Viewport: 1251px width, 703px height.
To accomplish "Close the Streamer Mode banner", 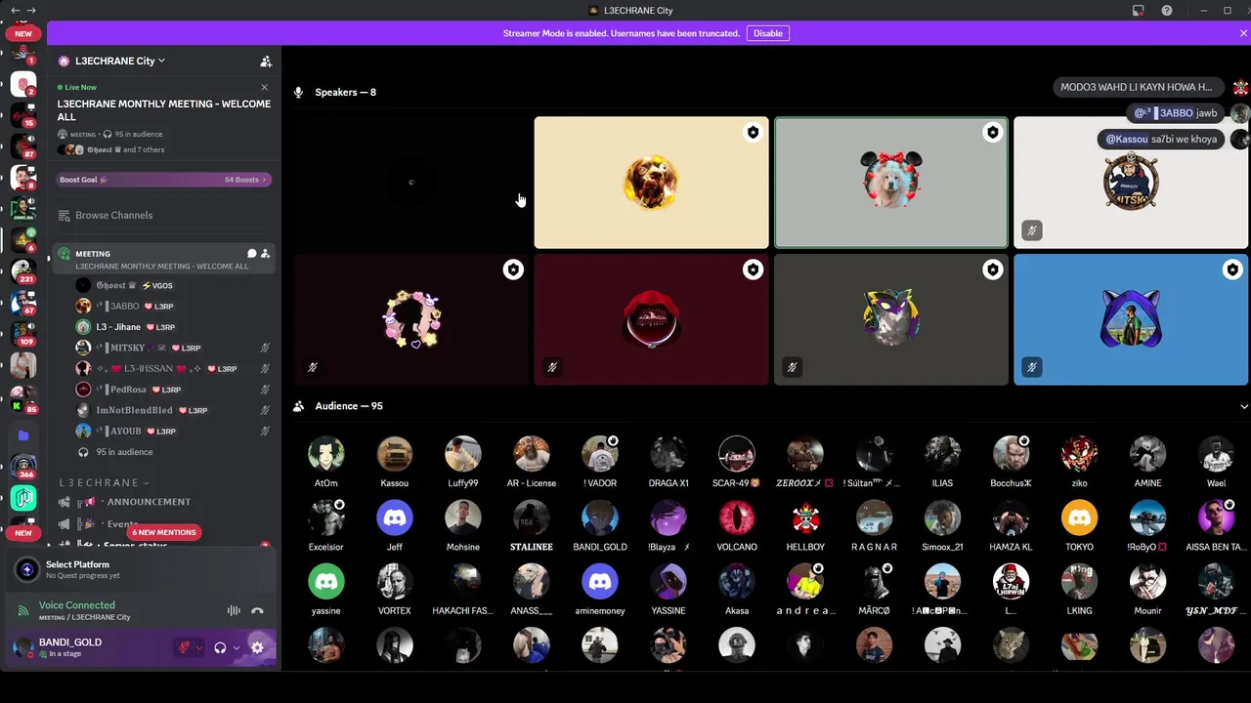I will point(1243,33).
